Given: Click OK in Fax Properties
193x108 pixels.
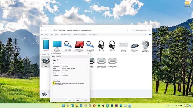Looking at the screenshot, I should [x=70, y=100].
